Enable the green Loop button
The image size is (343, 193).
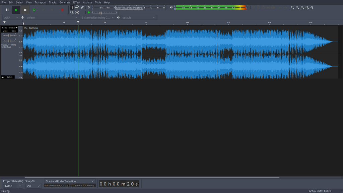tap(34, 10)
